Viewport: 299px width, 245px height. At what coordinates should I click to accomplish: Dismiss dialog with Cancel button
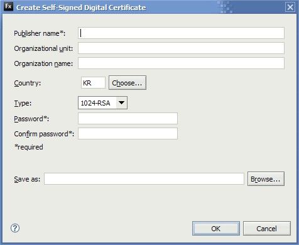coord(267,229)
